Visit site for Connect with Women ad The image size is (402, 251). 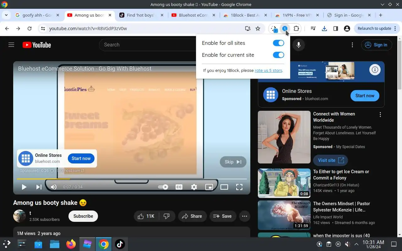click(x=330, y=160)
